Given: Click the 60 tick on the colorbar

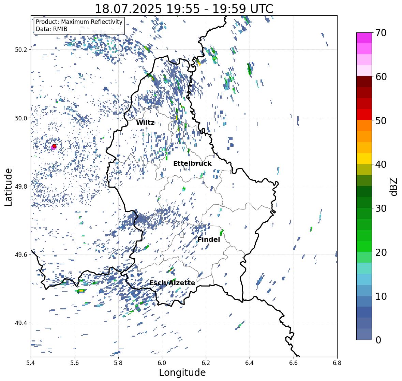Looking at the screenshot, I should 381,77.
